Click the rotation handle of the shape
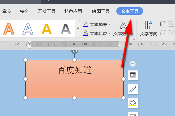The image size is (175, 116). (x=75, y=51)
